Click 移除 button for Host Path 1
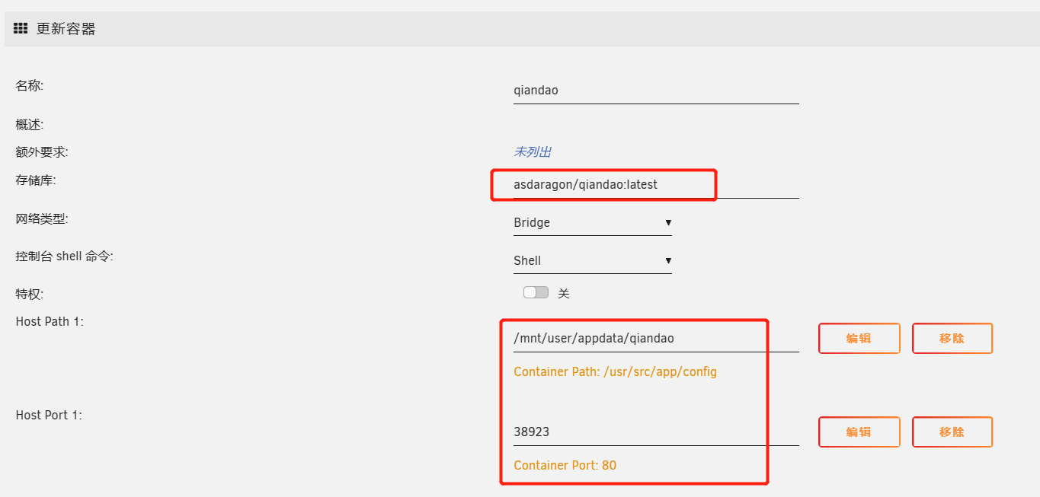 click(x=952, y=339)
